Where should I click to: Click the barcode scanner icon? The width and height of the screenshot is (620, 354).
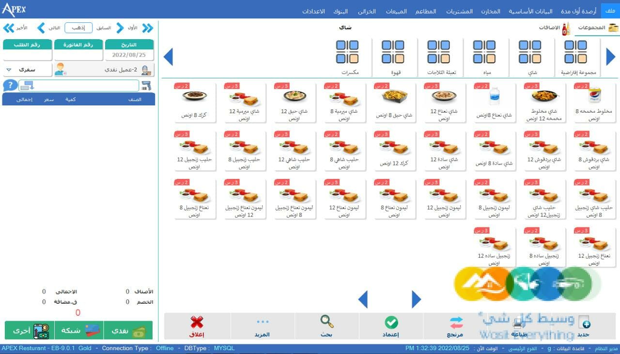(x=146, y=86)
